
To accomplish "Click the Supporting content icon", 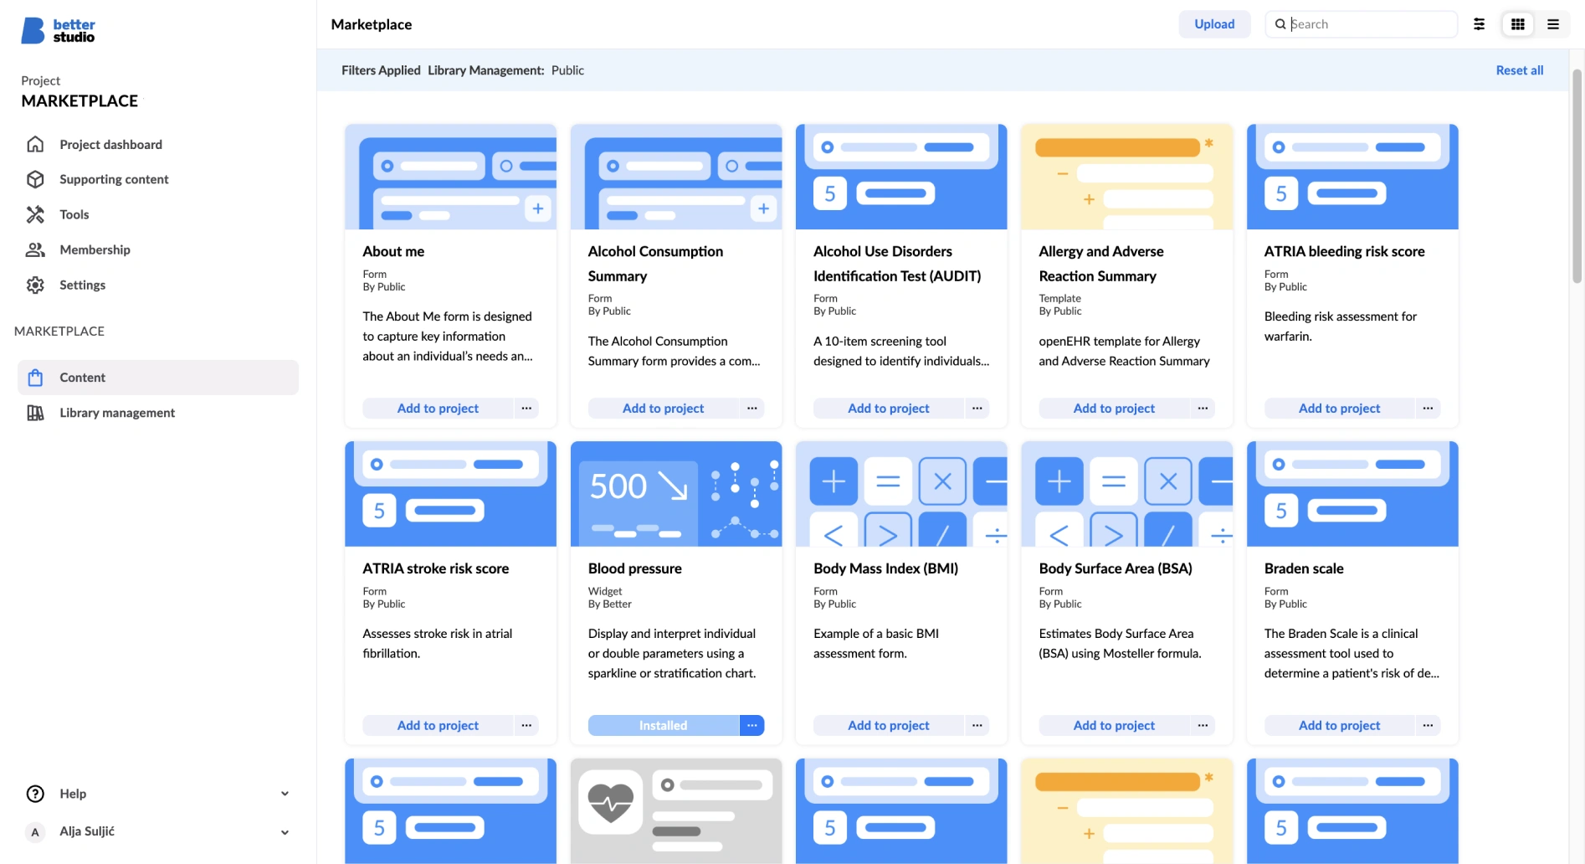I will click(x=35, y=179).
